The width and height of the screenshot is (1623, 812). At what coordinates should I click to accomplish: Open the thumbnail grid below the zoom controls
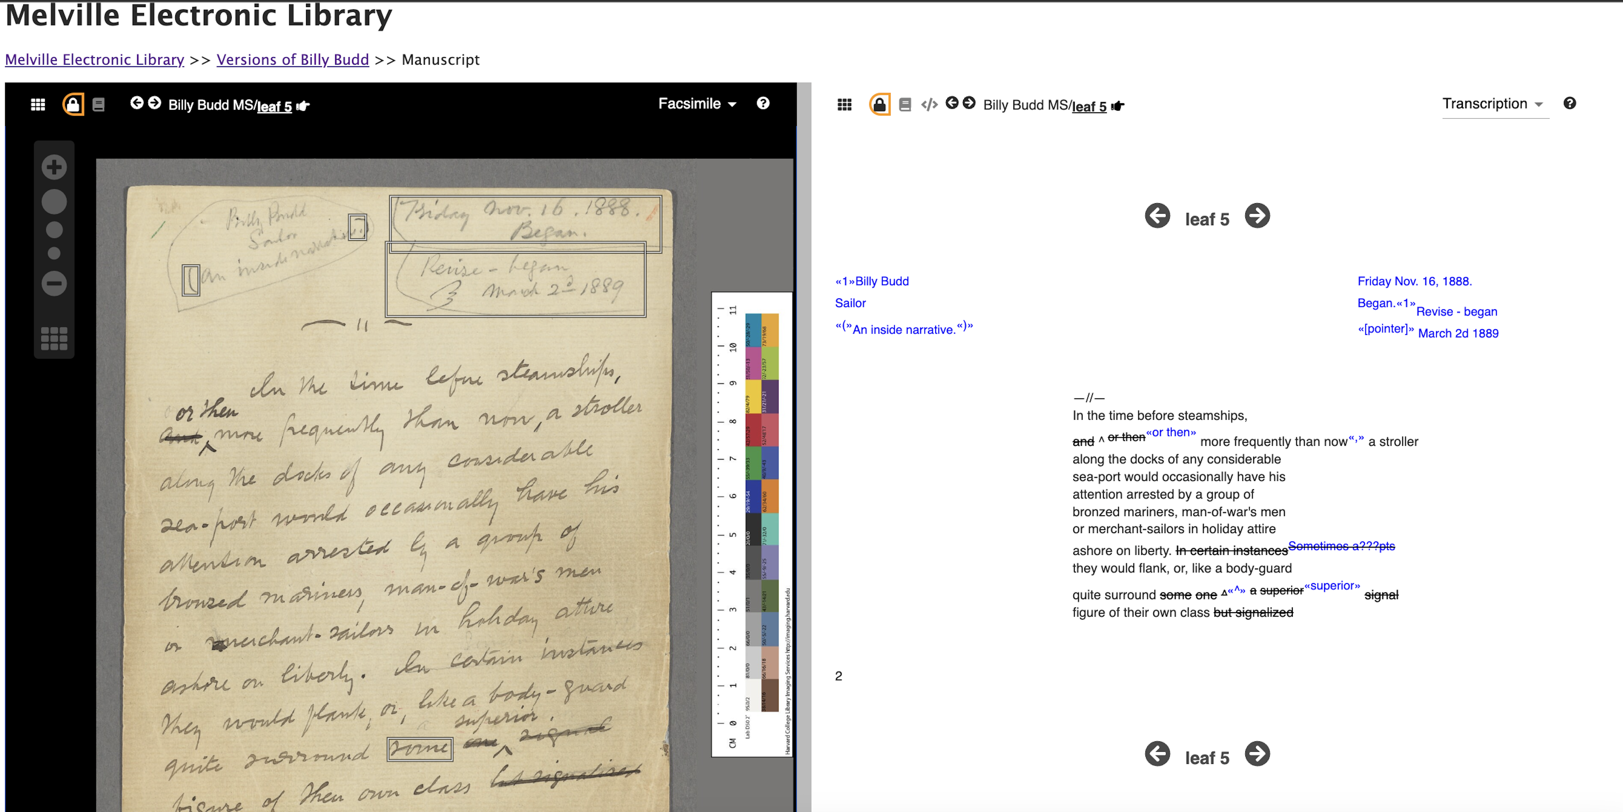[x=53, y=339]
